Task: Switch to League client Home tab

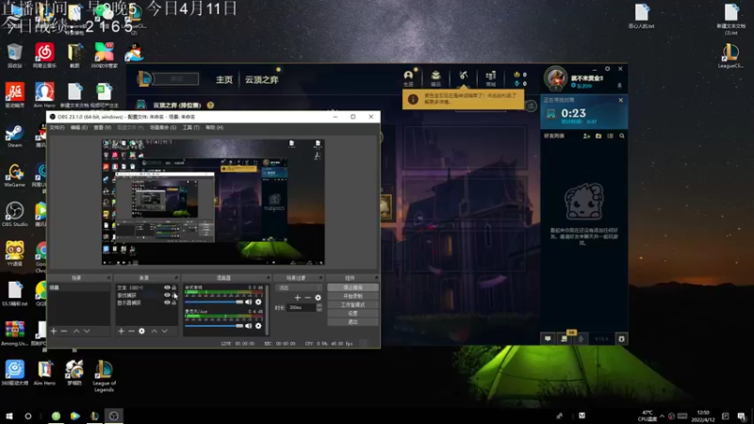Action: point(224,80)
